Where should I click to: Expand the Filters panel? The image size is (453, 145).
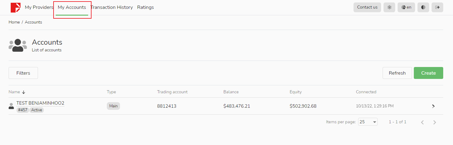tap(23, 73)
